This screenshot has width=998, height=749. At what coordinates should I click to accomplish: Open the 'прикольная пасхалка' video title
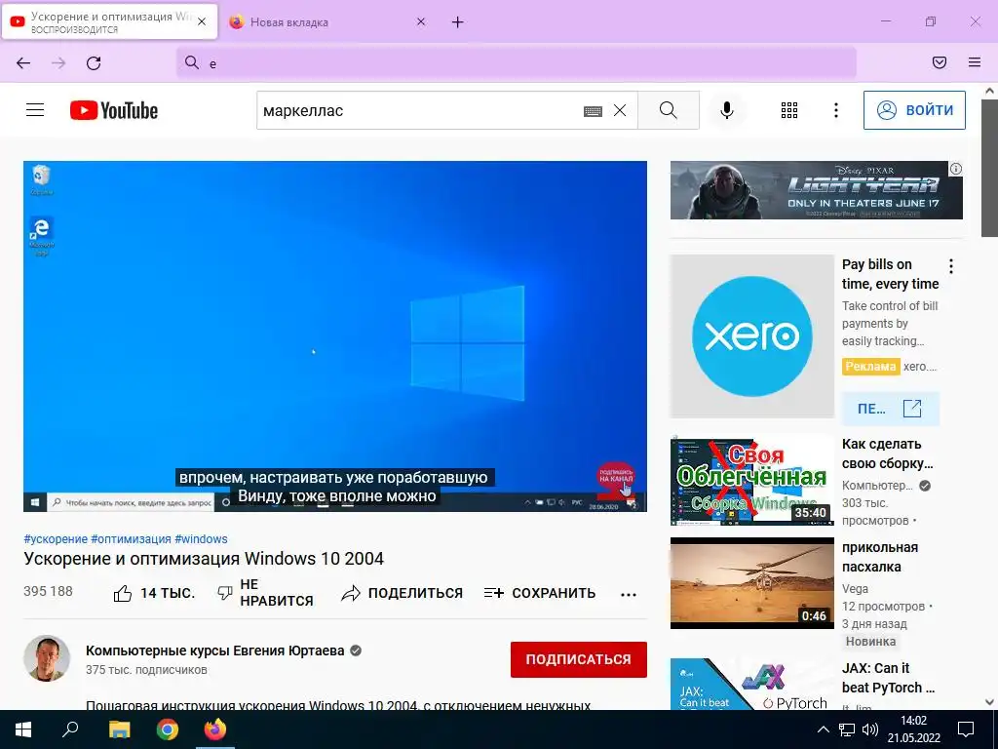(x=880, y=557)
